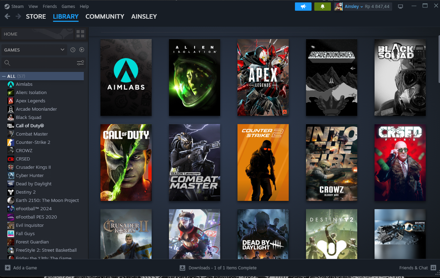Switch to the LIBRARY tab
Image resolution: width=440 pixels, height=278 pixels.
66,16
